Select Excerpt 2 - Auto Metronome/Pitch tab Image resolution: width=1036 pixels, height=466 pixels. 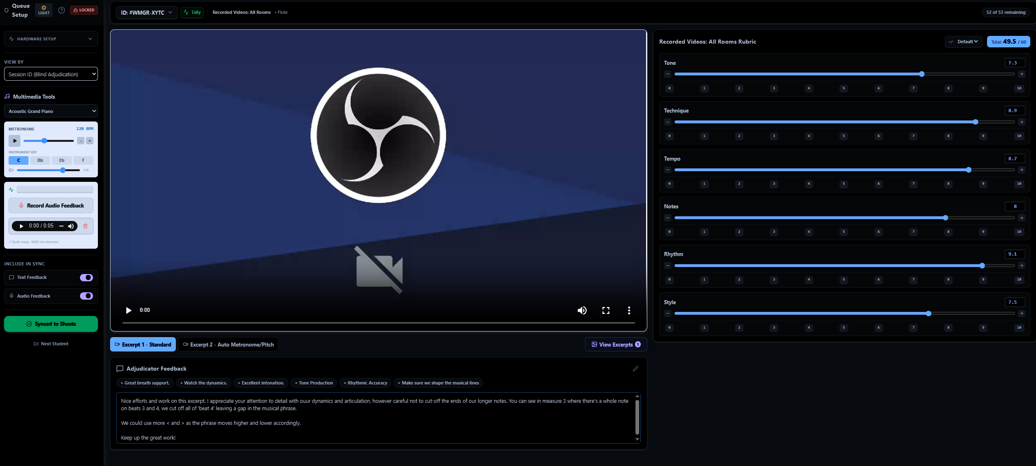coord(228,345)
